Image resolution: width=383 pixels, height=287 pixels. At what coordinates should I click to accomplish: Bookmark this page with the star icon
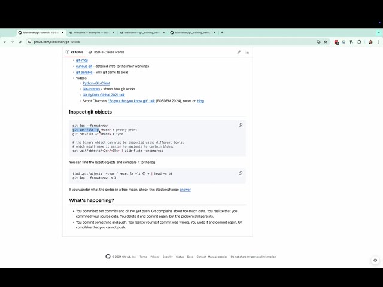(x=326, y=42)
